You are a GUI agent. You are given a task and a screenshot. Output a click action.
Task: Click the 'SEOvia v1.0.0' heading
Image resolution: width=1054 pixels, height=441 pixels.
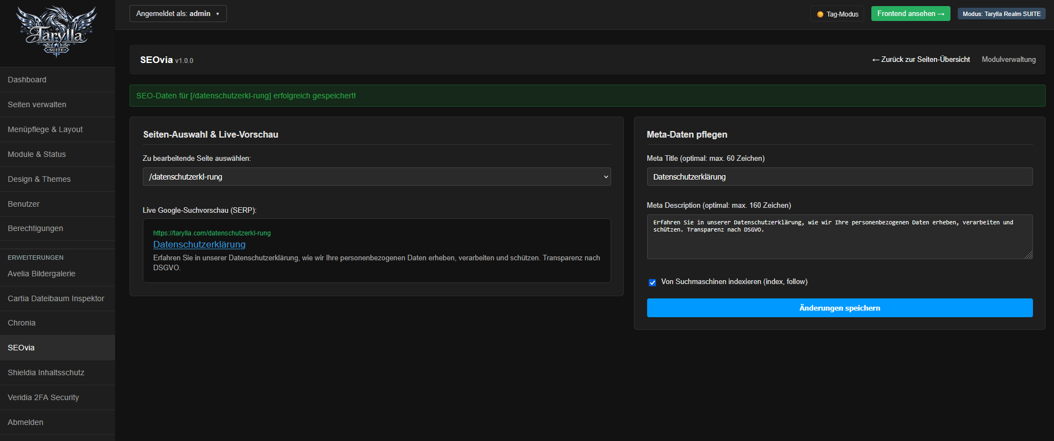click(x=167, y=60)
